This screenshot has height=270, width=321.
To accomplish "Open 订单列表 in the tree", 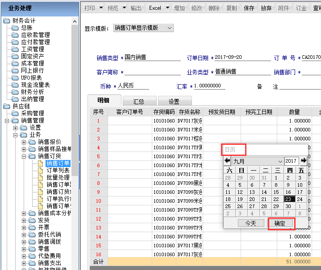I will [58, 170].
